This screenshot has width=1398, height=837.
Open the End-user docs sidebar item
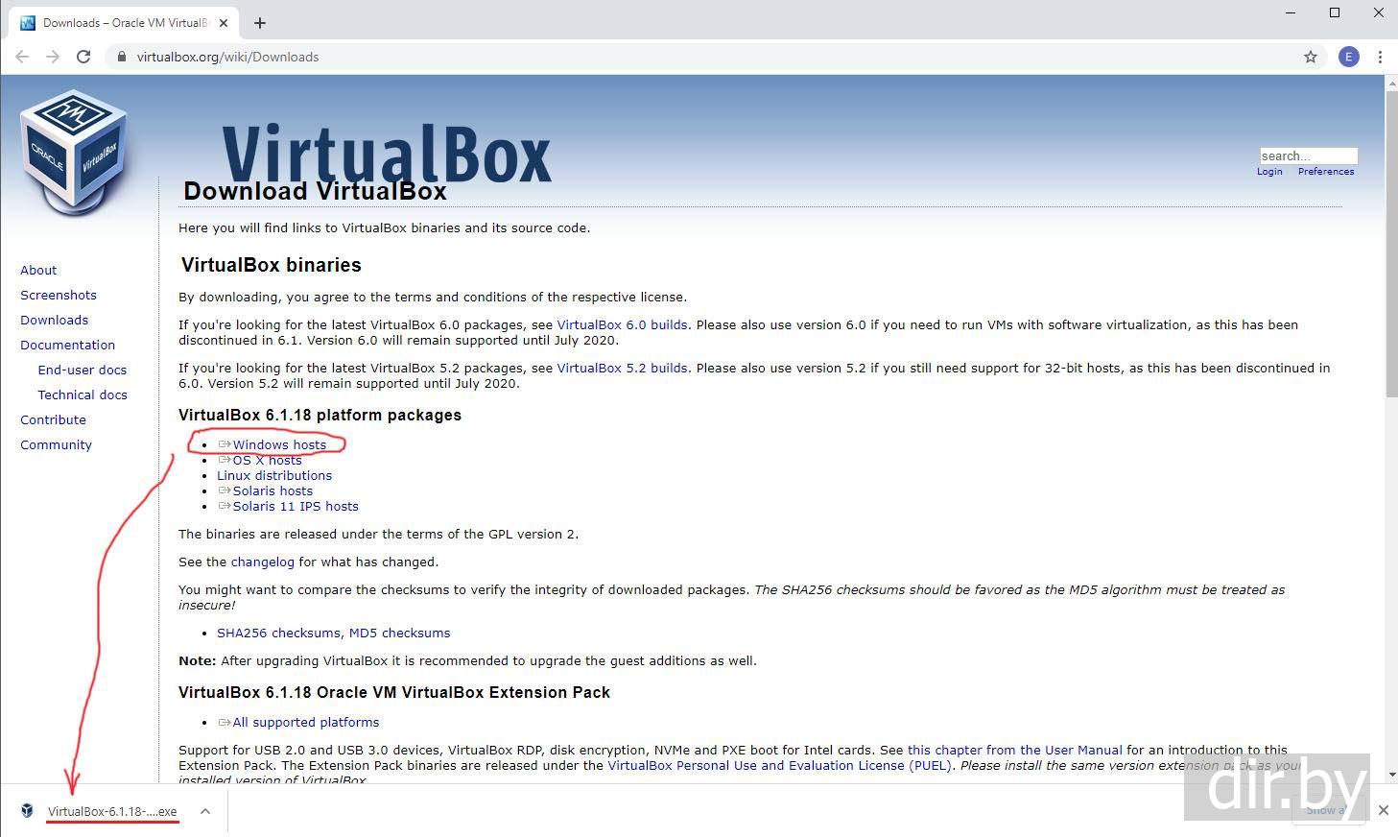click(83, 370)
